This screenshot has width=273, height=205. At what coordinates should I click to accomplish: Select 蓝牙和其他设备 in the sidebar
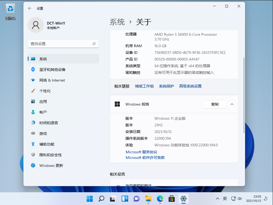click(x=63, y=69)
